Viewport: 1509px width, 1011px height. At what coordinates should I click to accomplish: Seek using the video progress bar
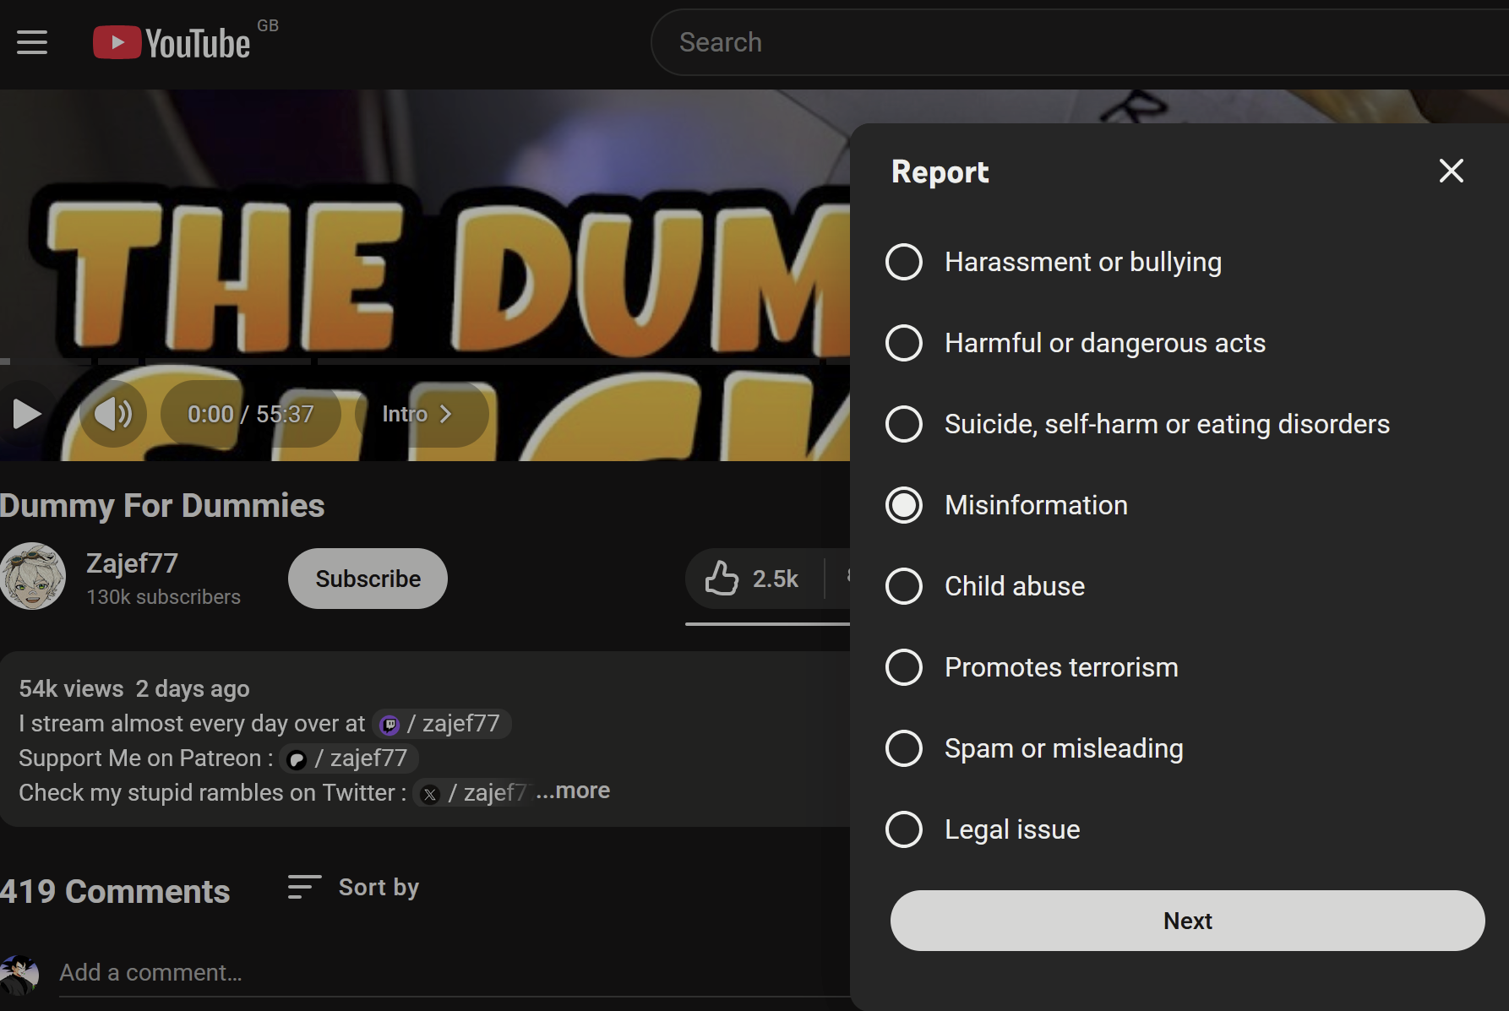(425, 361)
